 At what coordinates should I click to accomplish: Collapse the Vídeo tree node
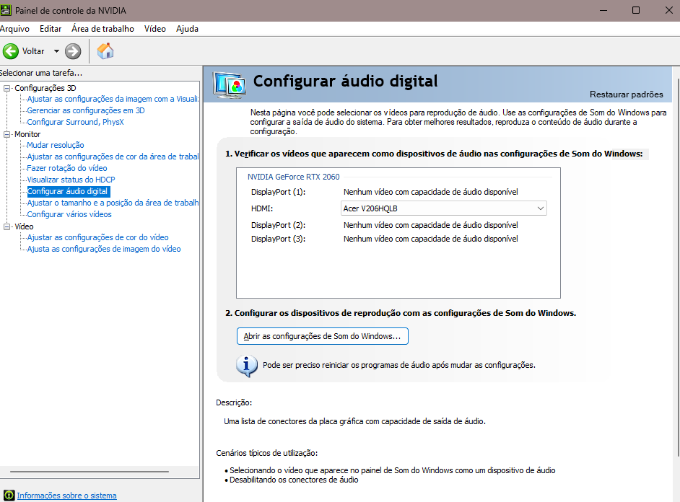coord(7,226)
